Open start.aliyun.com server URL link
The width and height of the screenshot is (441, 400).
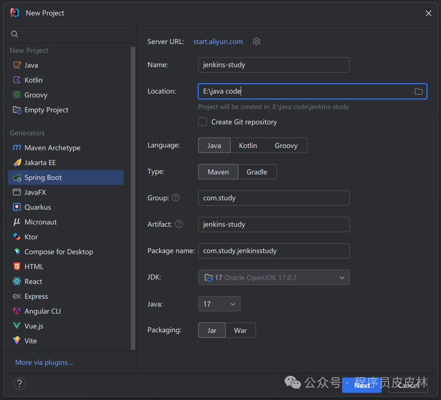(x=218, y=42)
